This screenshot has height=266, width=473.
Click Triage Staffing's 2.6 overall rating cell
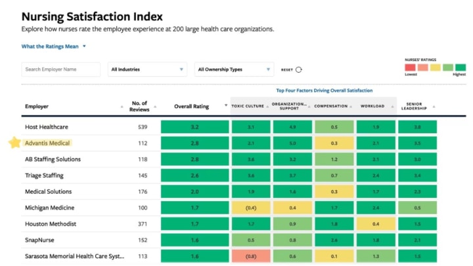195,175
